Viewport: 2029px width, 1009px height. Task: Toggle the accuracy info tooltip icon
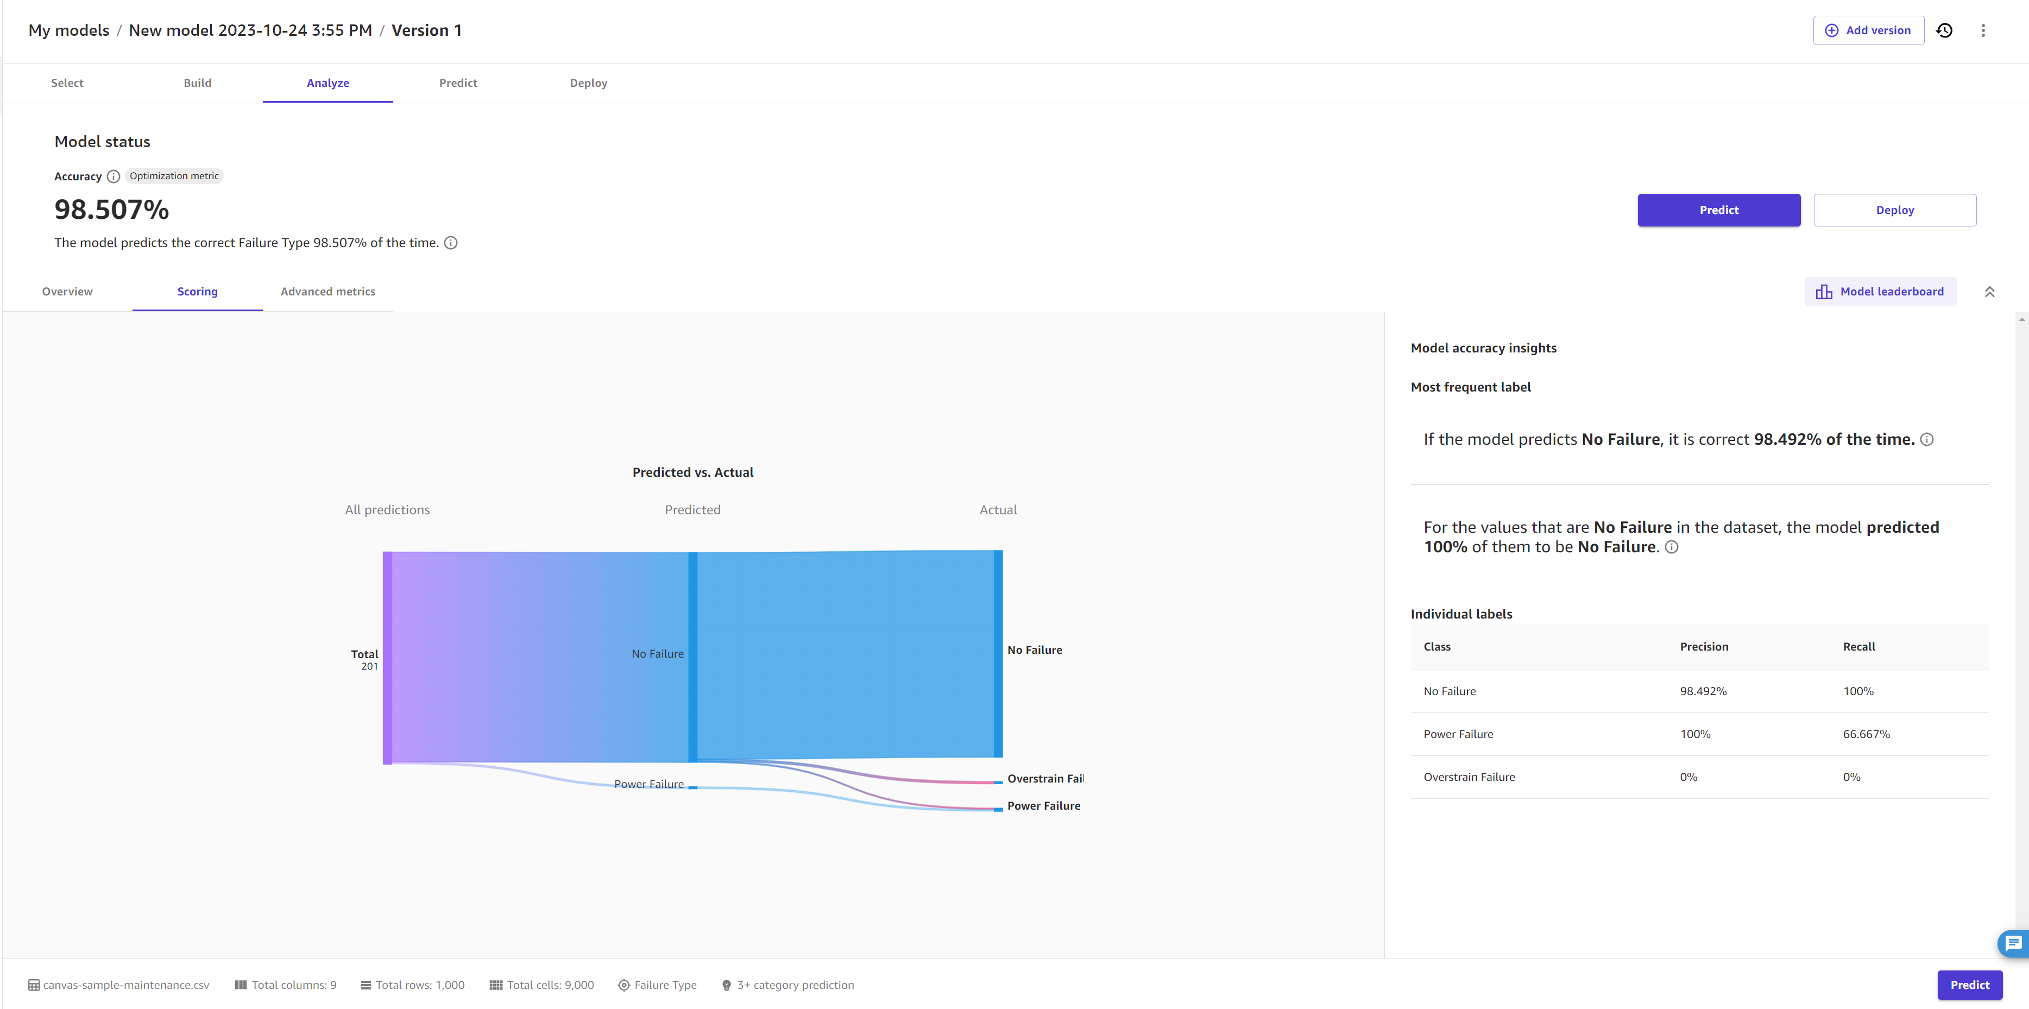114,176
